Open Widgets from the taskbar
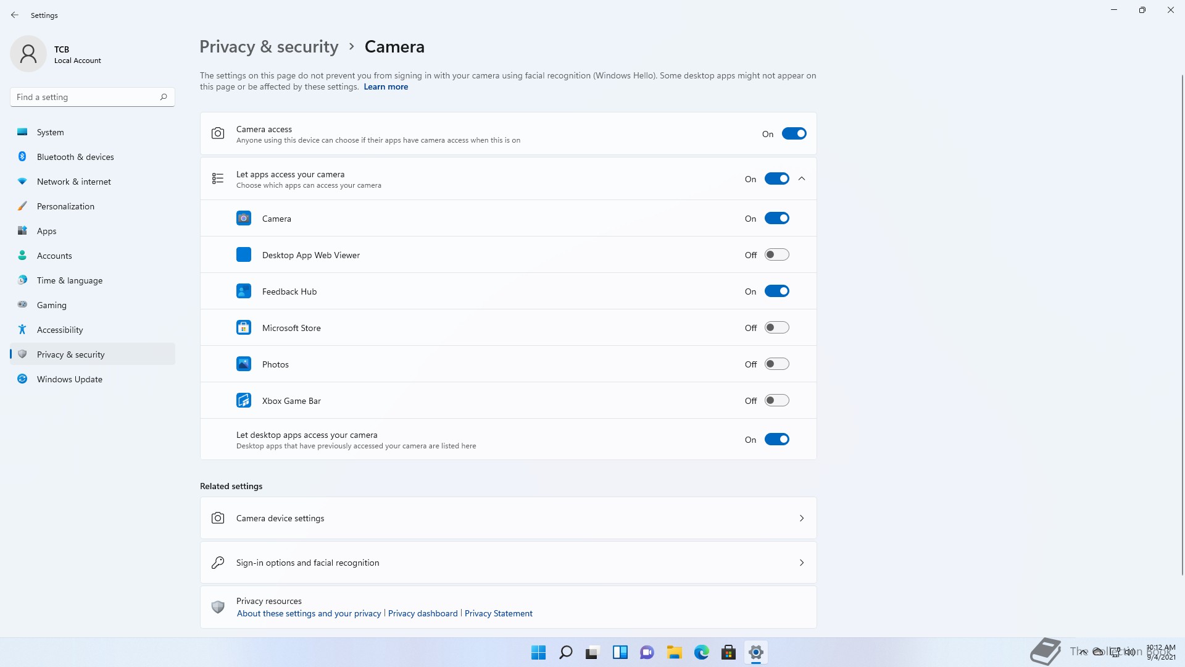 620,652
